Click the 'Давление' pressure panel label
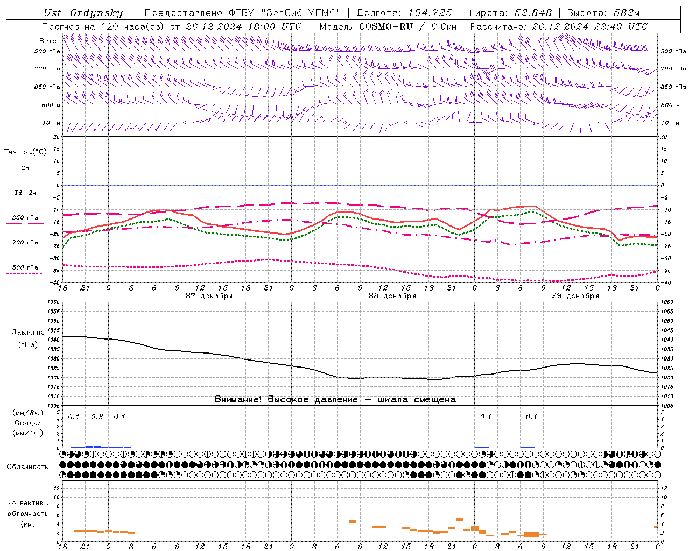689x551 pixels. [x=28, y=333]
